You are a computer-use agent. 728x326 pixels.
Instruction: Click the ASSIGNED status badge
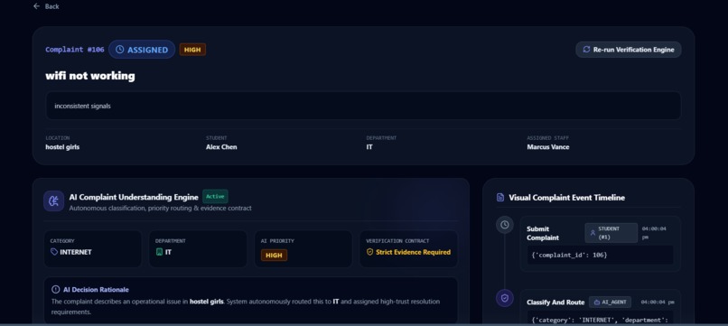point(142,50)
